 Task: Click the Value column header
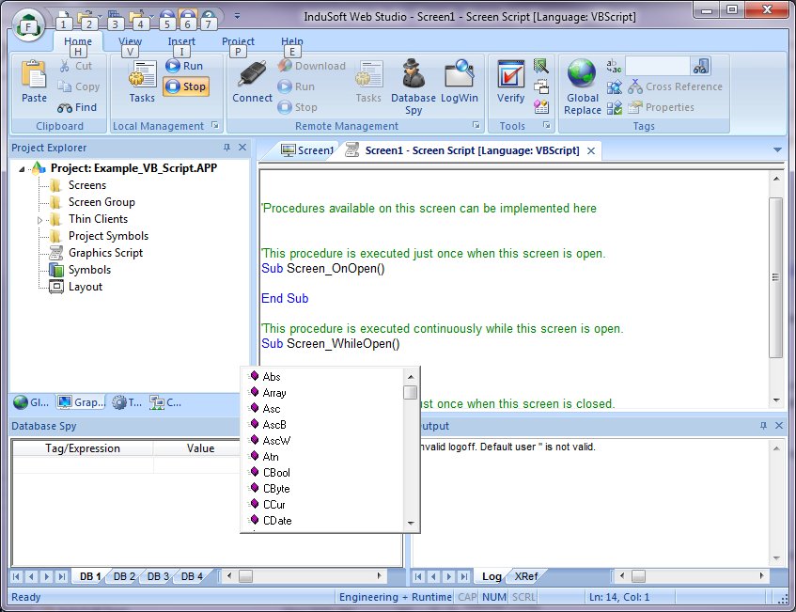200,448
